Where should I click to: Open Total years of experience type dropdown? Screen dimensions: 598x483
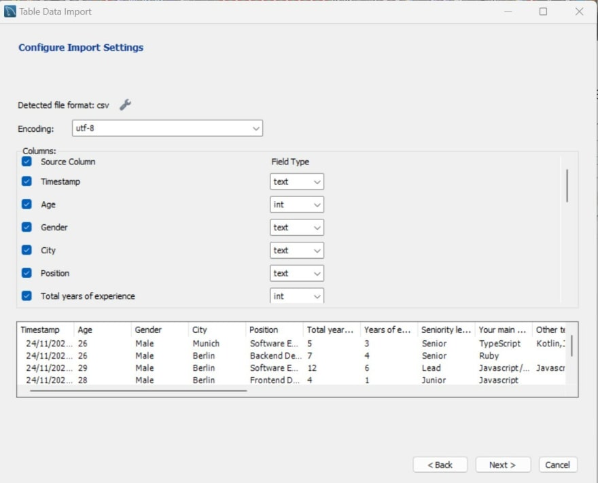tap(297, 296)
